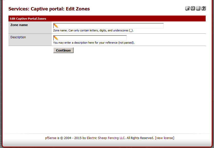Click the related settings plus icon
This screenshot has width=214, height=148.
click(x=187, y=8)
